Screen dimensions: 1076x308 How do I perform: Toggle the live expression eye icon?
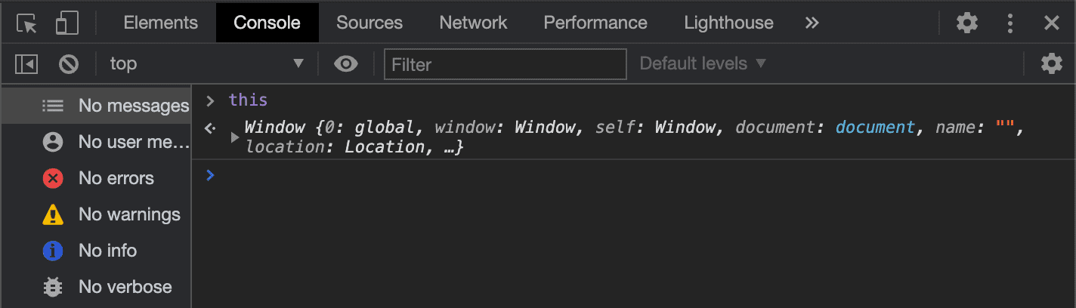pos(346,64)
